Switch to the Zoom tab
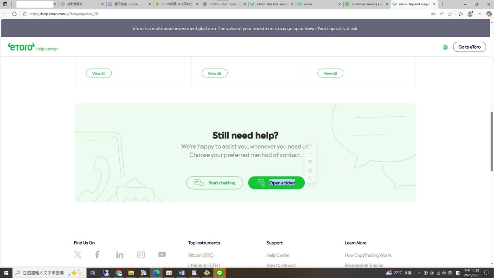Image resolution: width=494 pixels, height=278 pixels. [129, 4]
